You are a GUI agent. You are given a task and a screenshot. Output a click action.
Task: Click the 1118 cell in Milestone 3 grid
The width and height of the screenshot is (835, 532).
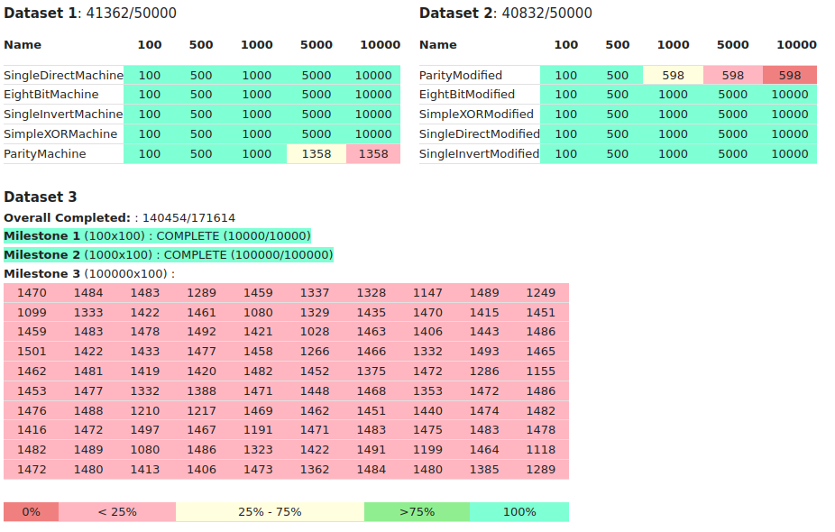pos(541,450)
